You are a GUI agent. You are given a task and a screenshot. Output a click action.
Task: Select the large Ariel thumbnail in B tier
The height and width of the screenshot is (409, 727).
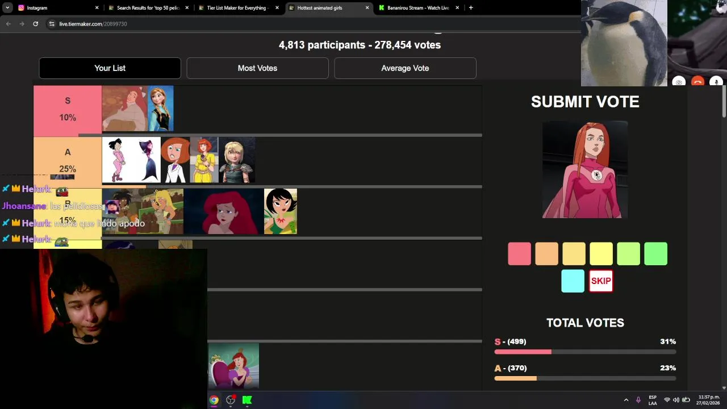point(224,211)
